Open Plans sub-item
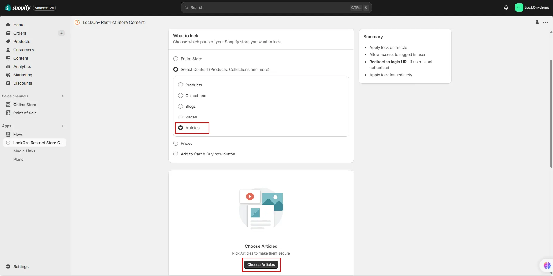Viewport: 553px width, 276px height. [x=18, y=159]
